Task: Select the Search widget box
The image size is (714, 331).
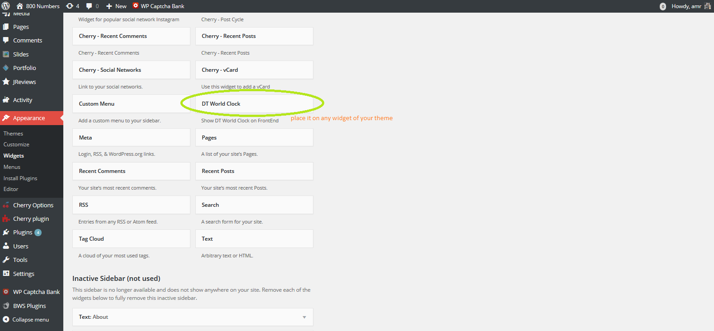Action: (x=254, y=205)
